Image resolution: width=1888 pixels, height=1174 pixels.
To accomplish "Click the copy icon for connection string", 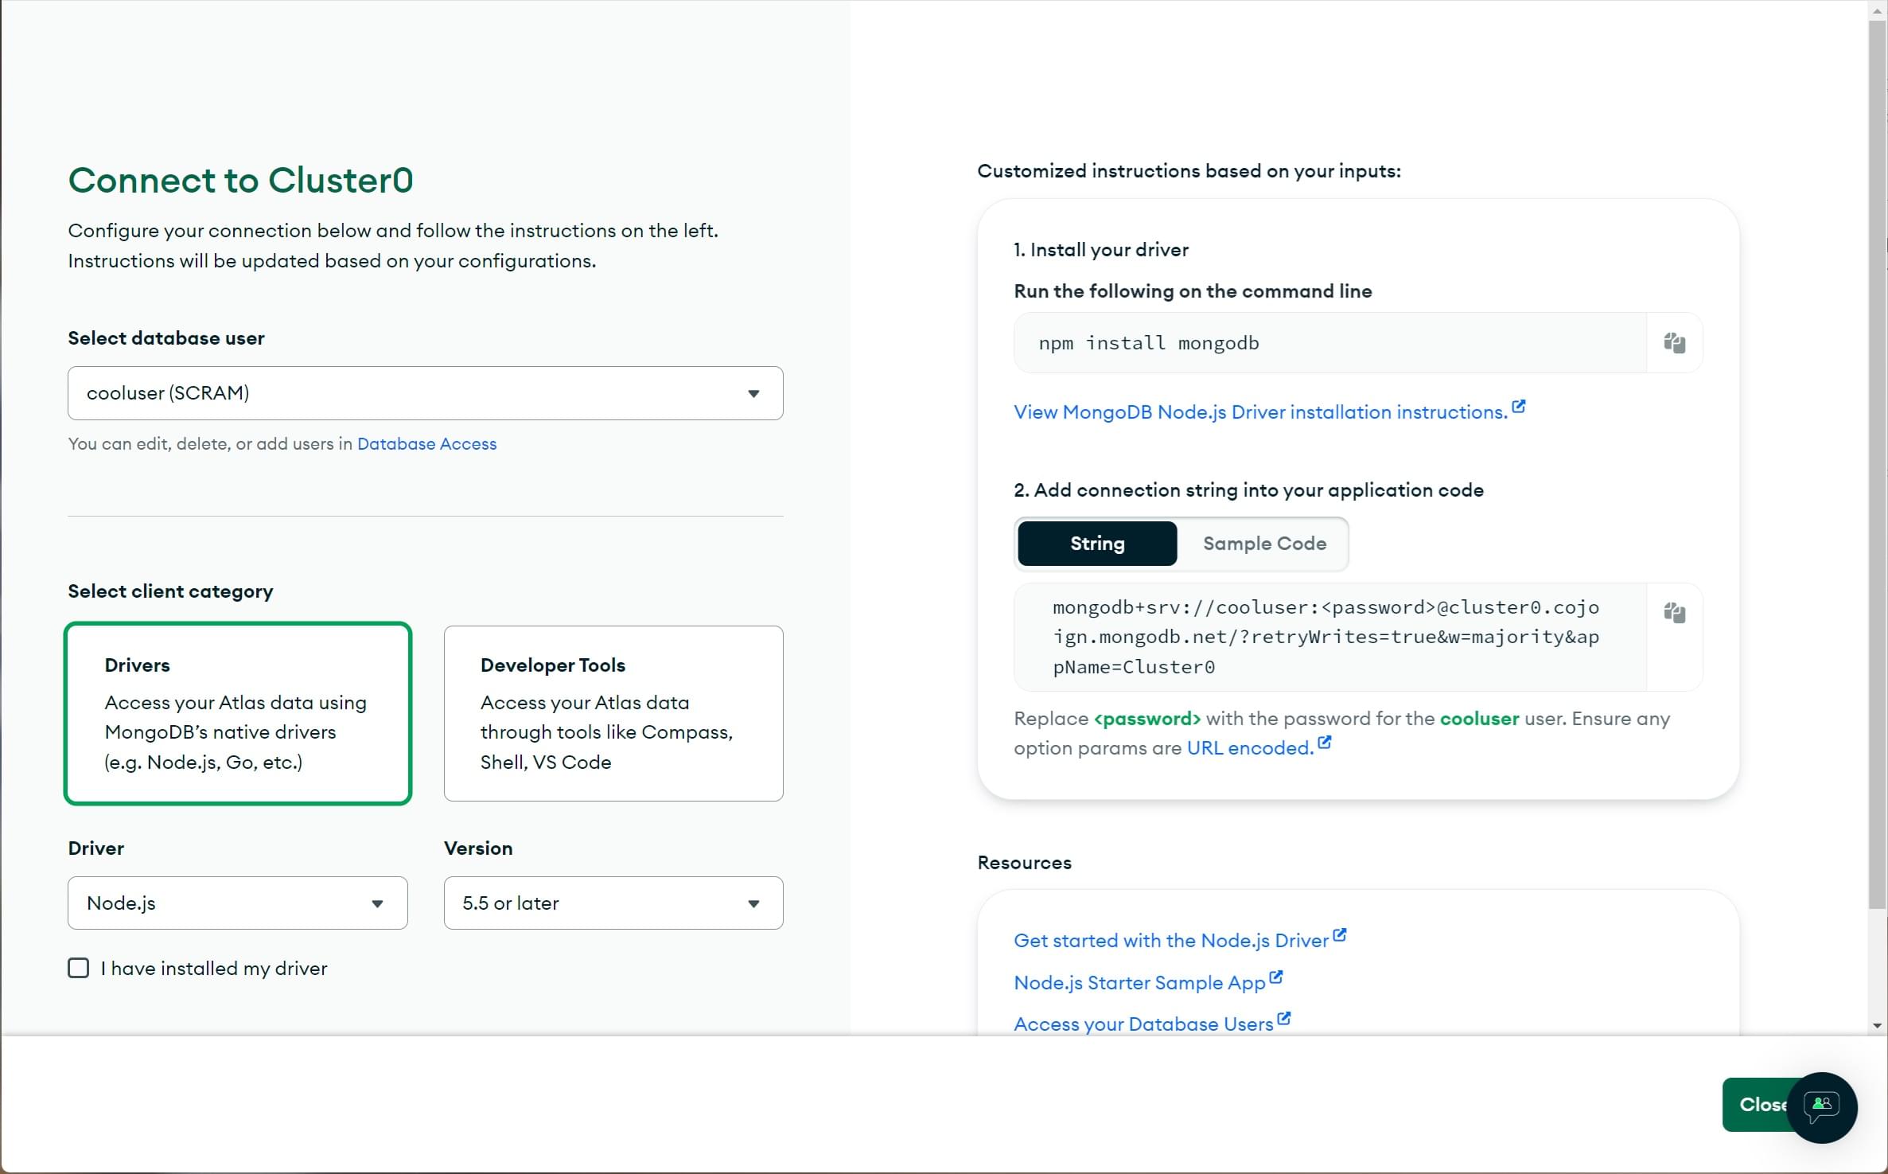I will coord(1675,613).
